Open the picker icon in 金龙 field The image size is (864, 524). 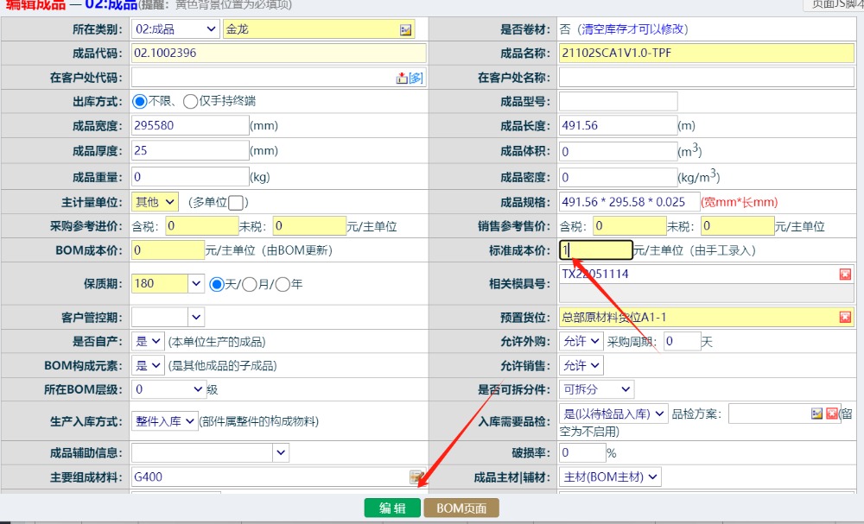[x=406, y=29]
